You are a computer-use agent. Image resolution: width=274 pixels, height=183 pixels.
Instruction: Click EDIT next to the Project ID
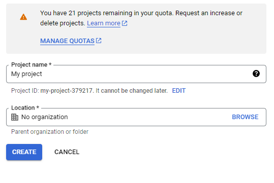(179, 91)
